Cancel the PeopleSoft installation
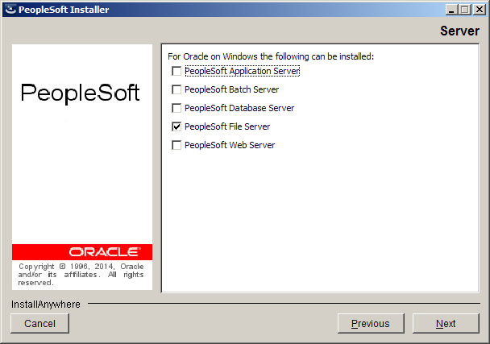490x344 pixels. (39, 323)
